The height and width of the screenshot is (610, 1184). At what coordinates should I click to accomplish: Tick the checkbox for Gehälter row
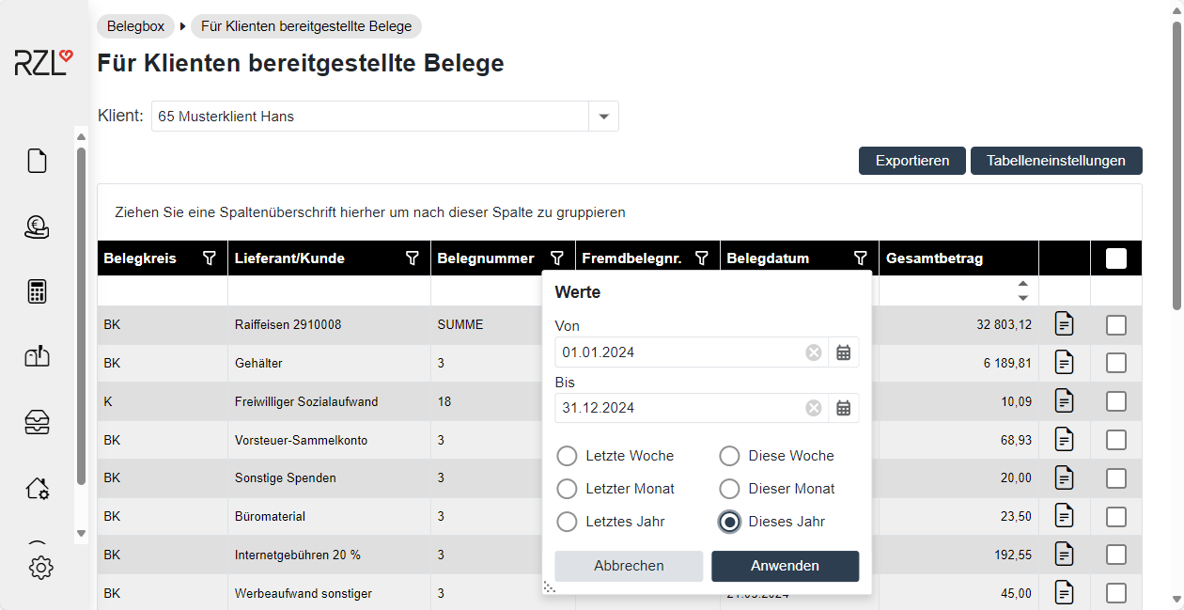(1115, 363)
